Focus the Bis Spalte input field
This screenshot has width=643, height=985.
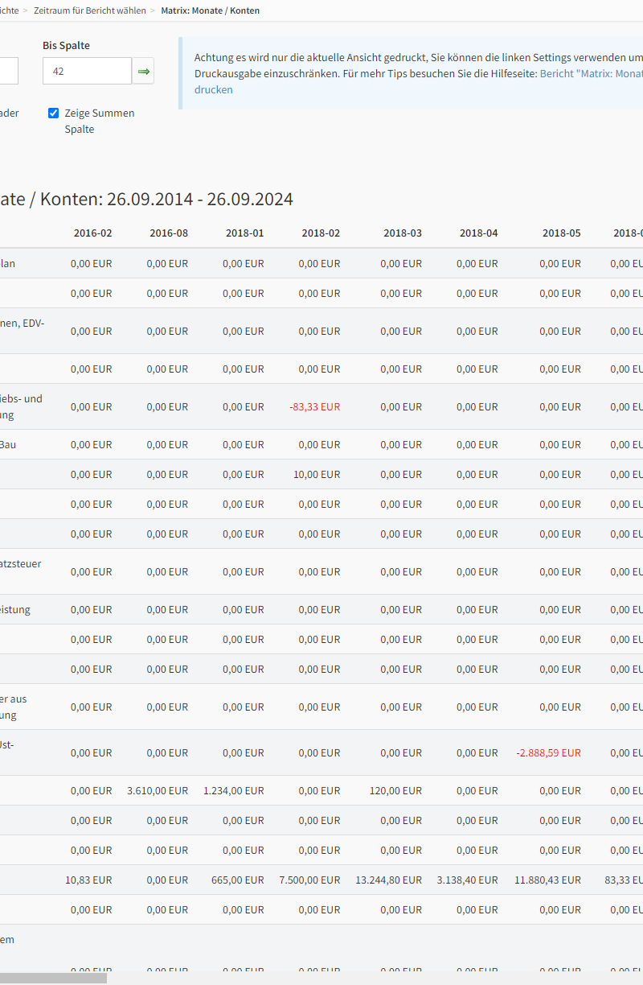tap(86, 72)
